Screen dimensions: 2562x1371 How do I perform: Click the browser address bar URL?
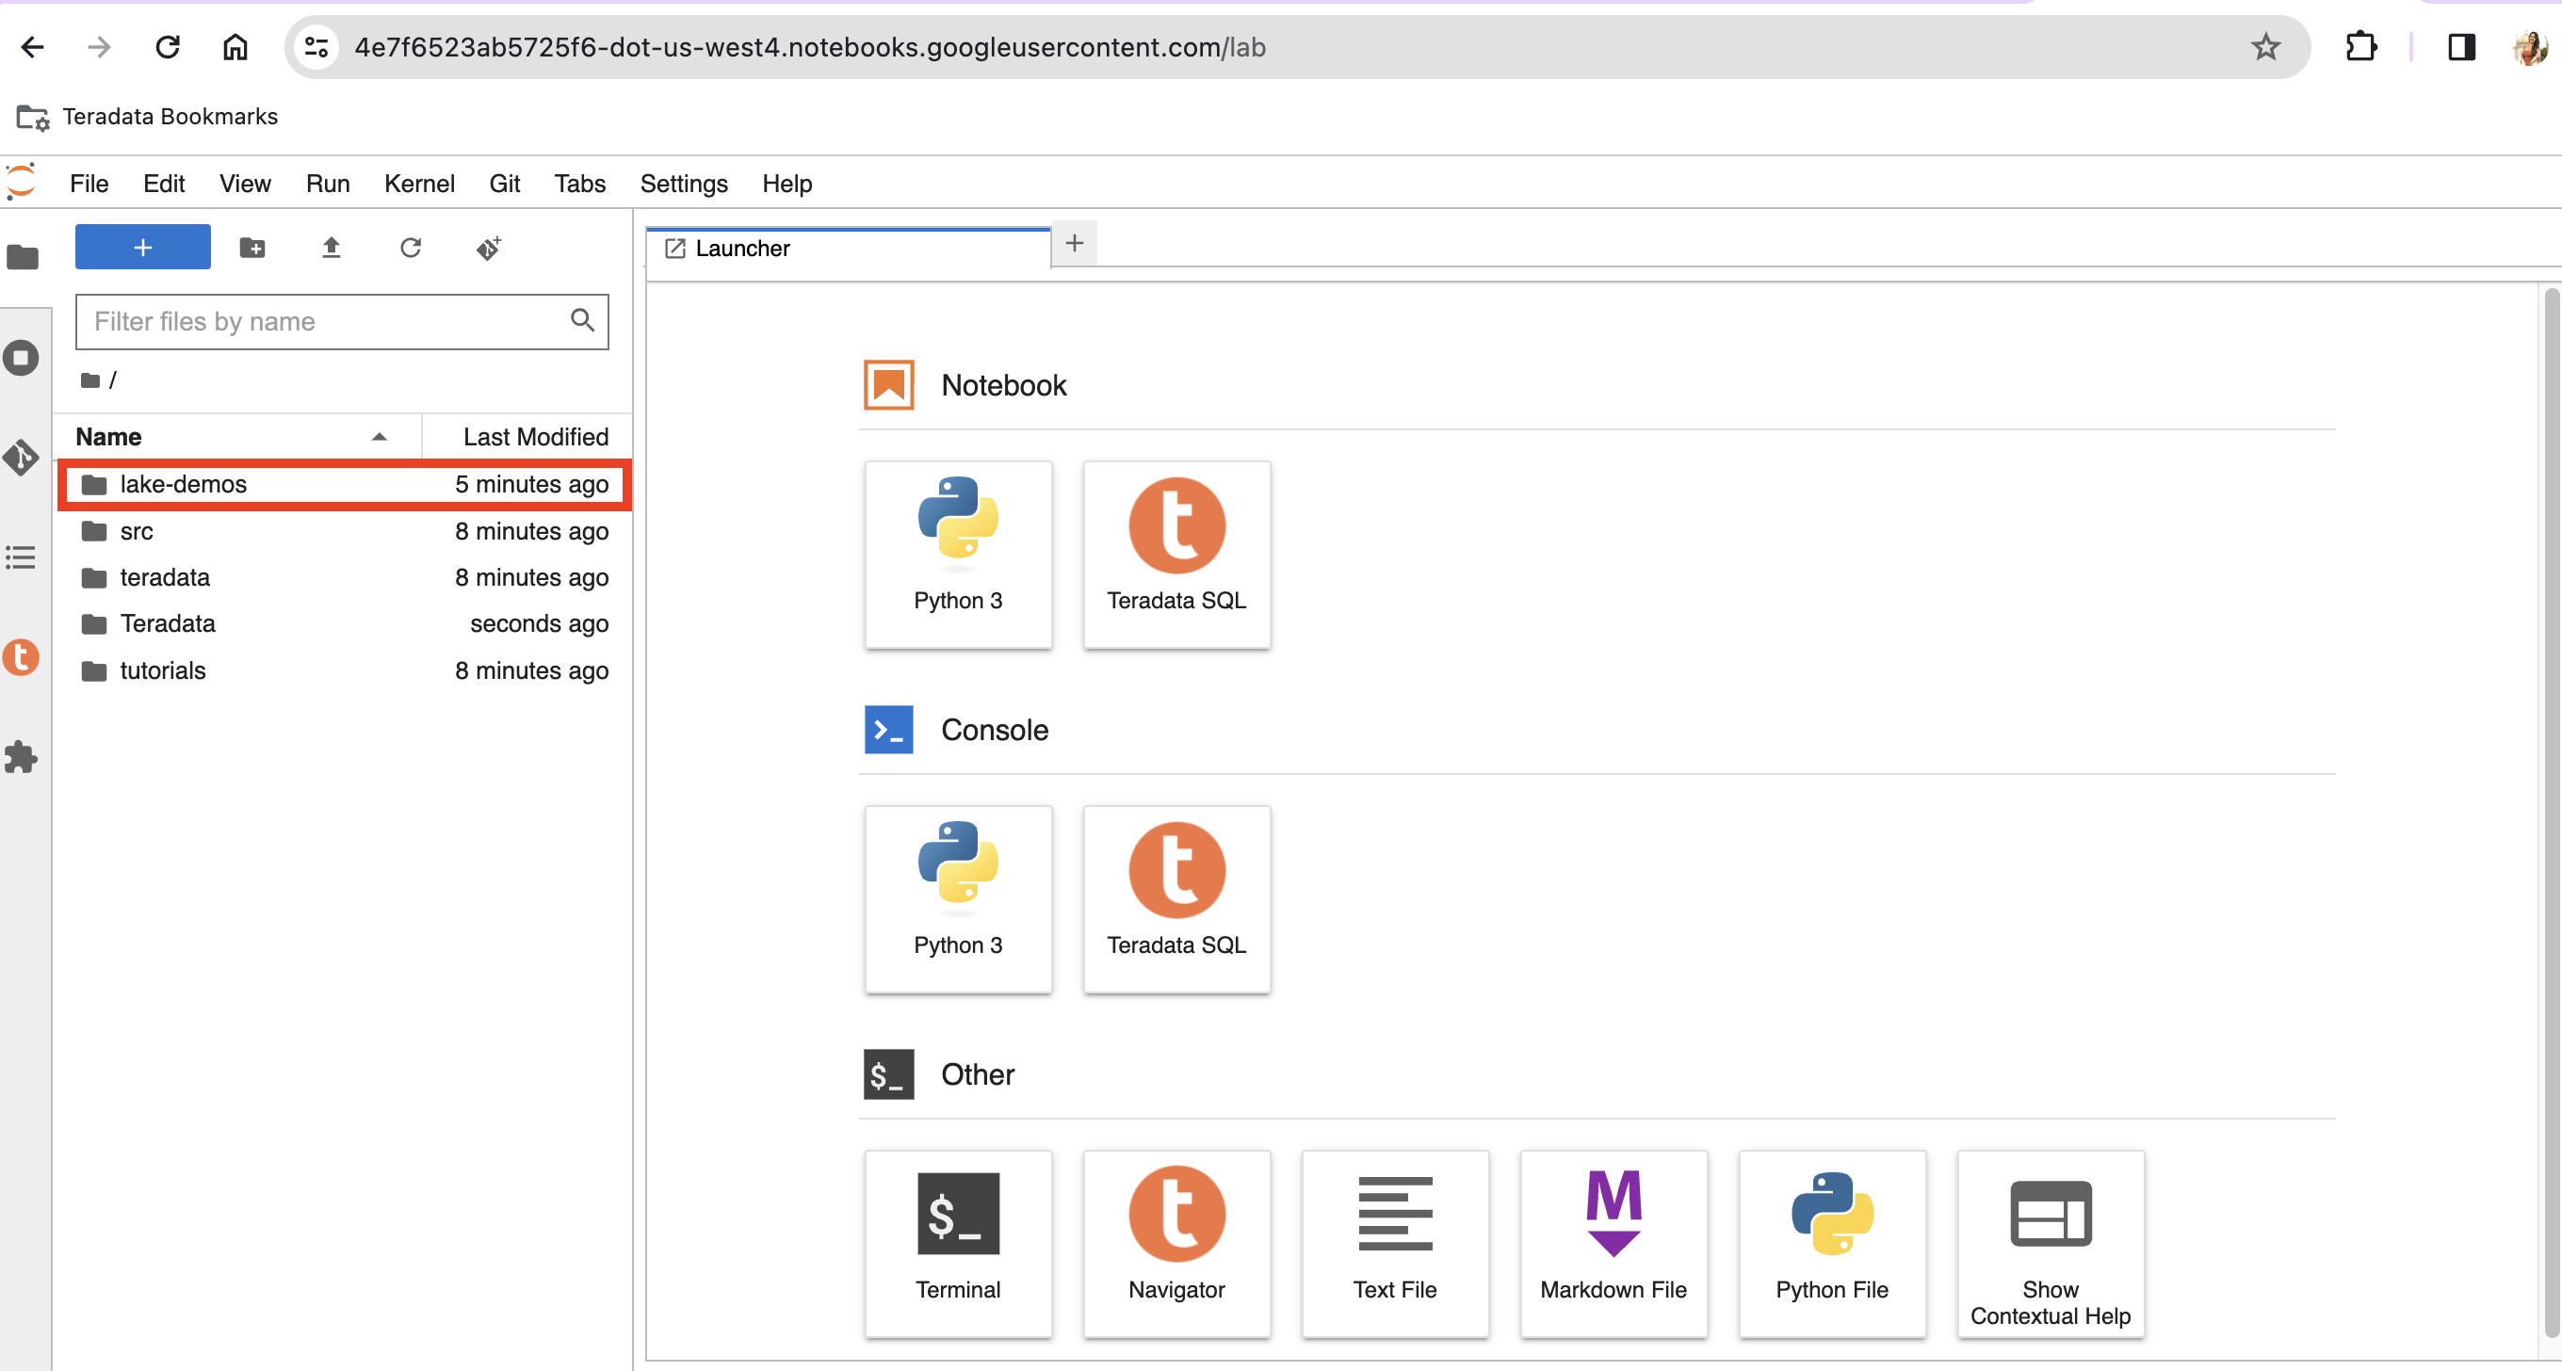(810, 47)
